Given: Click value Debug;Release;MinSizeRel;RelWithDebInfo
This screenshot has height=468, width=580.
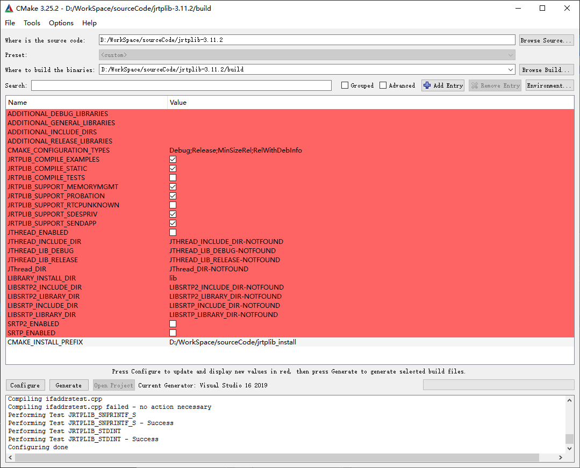Looking at the screenshot, I should click(235, 150).
